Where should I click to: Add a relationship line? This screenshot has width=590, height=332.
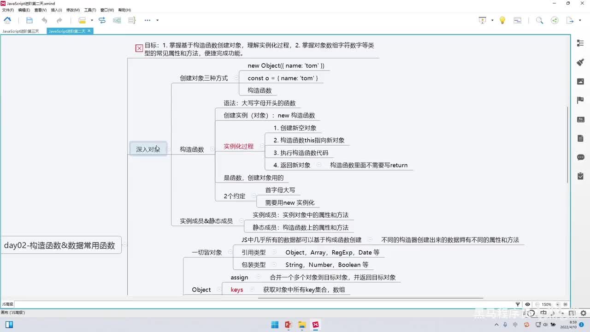pos(102,20)
